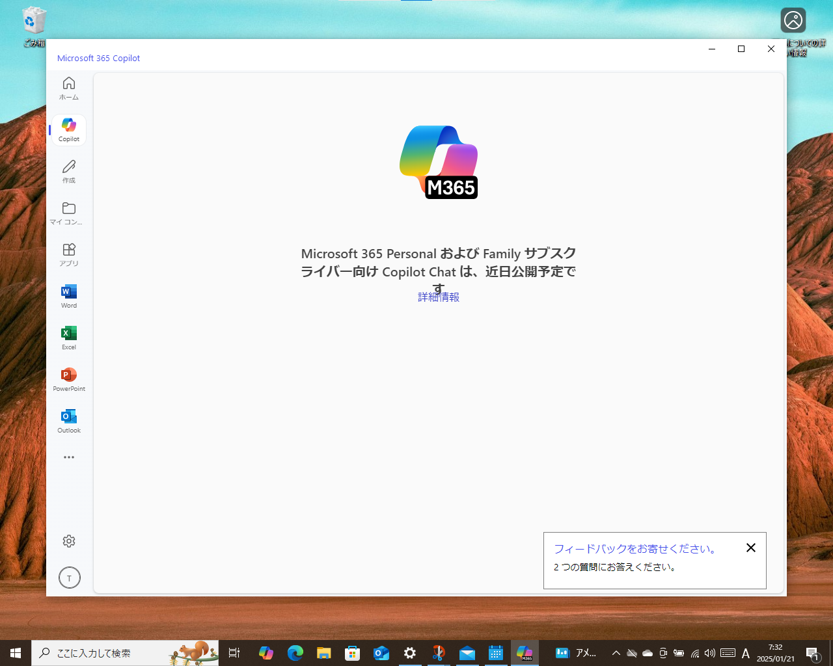Open the news widget on taskbar
Viewport: 833px width, 666px height.
tap(576, 653)
